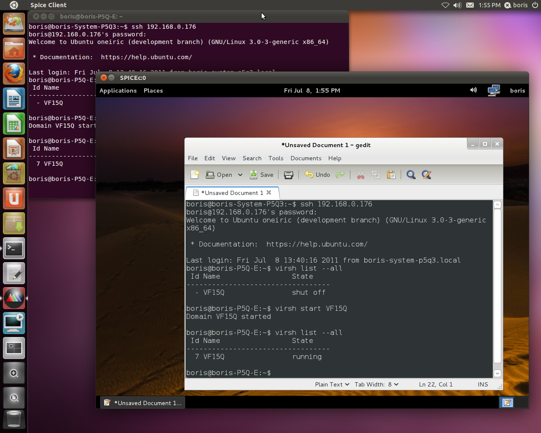The image size is (541, 433).
Task: Mute the speaker in the guest top panel
Action: click(x=473, y=90)
